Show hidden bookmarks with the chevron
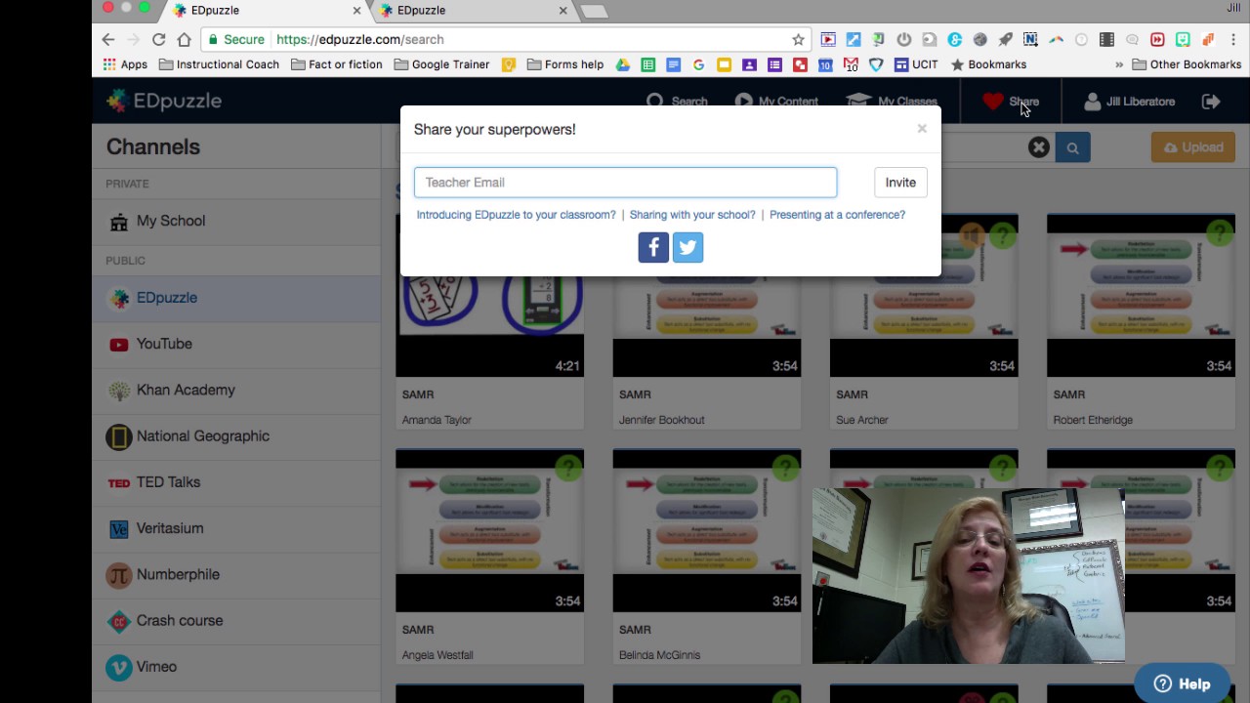 (x=1119, y=64)
